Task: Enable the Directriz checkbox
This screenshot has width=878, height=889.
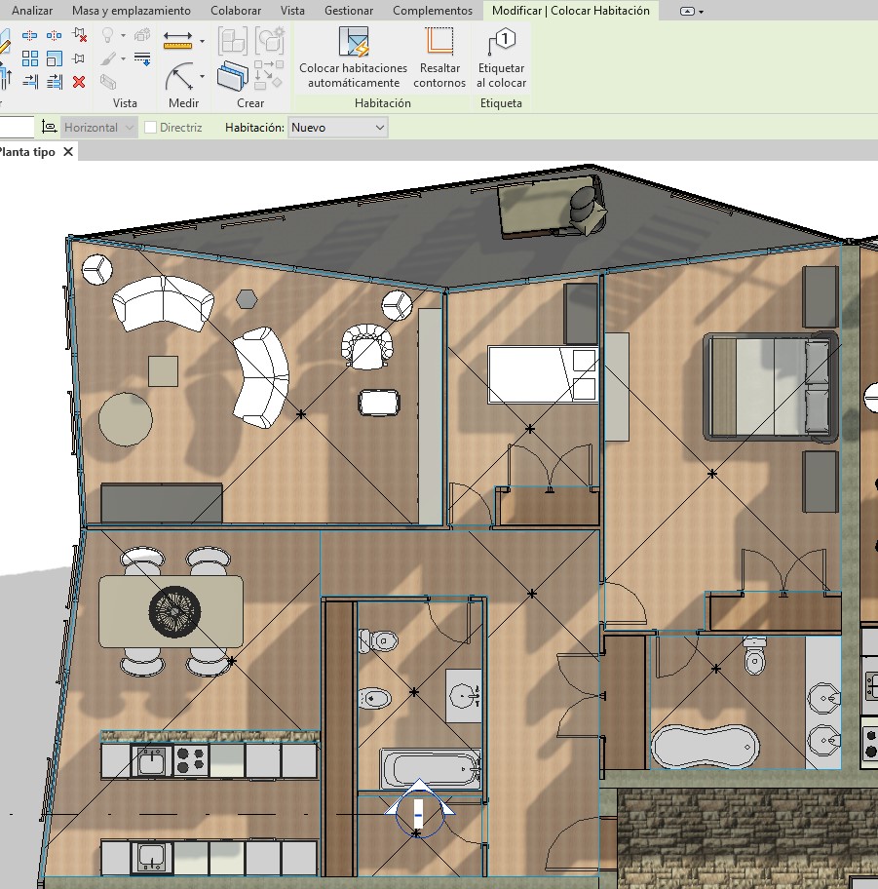Action: (x=151, y=128)
